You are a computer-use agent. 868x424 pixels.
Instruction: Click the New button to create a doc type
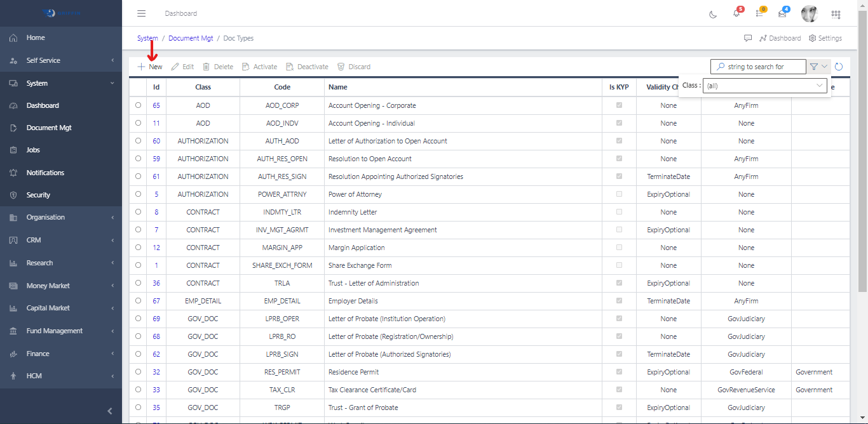[149, 66]
